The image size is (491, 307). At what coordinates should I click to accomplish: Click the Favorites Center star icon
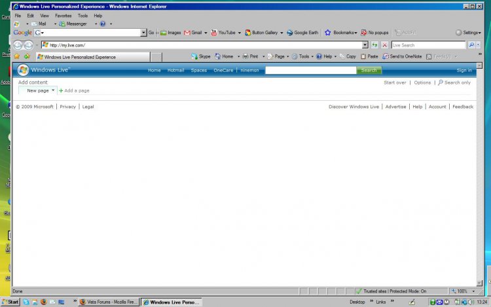pos(17,56)
